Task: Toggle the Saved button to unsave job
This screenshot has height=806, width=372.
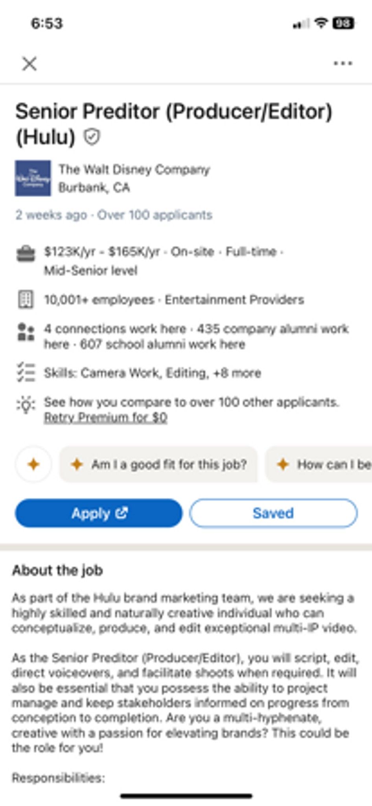Action: tap(273, 513)
